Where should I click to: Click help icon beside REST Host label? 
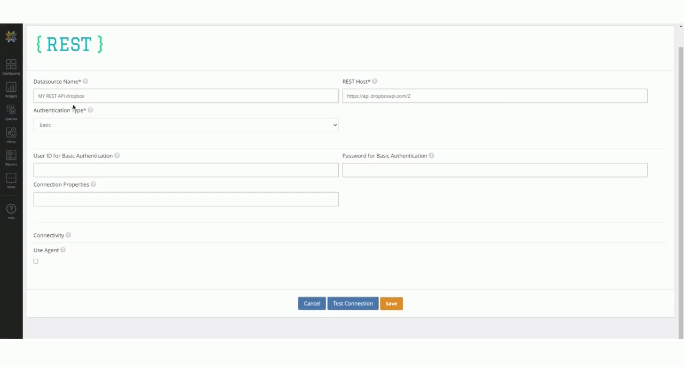375,82
